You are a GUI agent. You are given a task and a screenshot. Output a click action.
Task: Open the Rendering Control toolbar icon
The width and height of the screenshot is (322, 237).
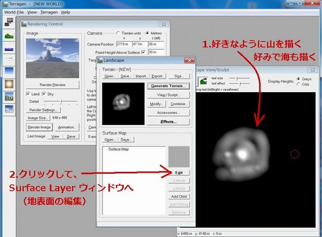tap(9, 22)
